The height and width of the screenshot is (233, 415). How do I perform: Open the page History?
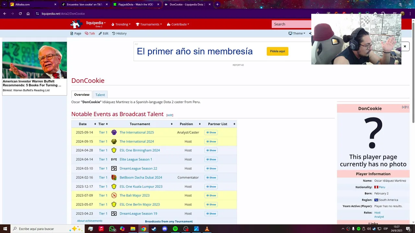[x=119, y=33]
